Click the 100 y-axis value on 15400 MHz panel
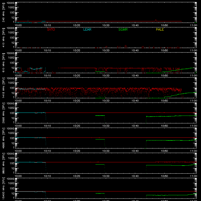201x201 pixels. pos(12,188)
